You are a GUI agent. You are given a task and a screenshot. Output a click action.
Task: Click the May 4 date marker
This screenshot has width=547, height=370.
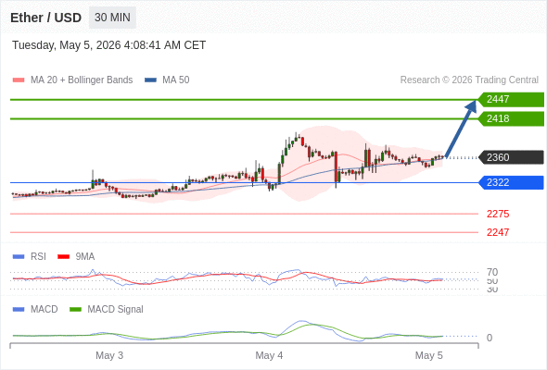pyautogui.click(x=269, y=355)
